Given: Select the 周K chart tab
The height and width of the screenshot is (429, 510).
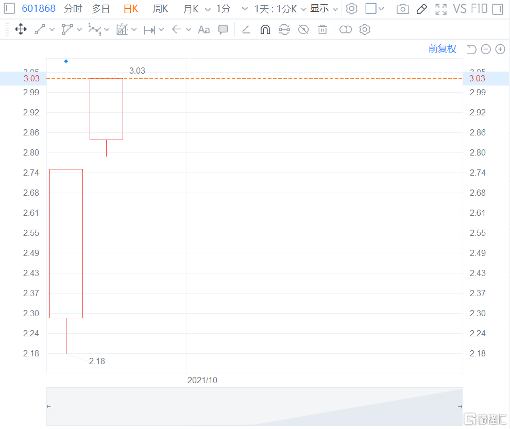Looking at the screenshot, I should [x=160, y=8].
